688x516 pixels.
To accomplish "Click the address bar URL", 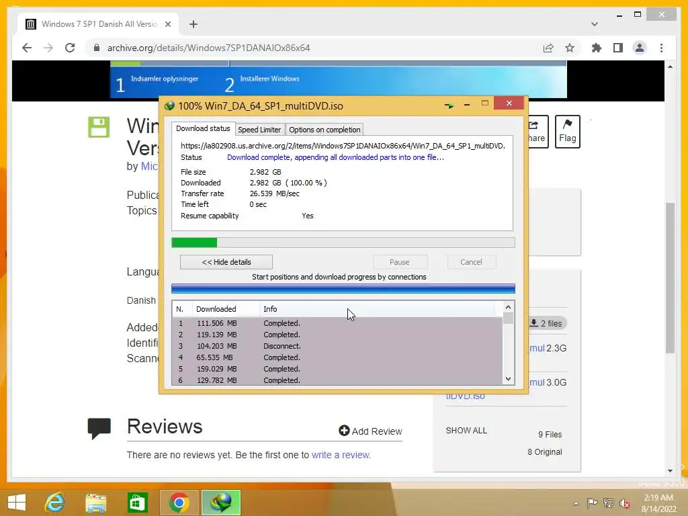I will point(208,48).
